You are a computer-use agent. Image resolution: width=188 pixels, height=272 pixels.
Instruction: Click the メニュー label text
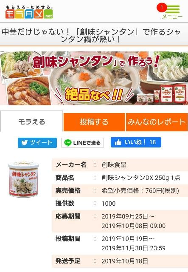tap(172, 17)
